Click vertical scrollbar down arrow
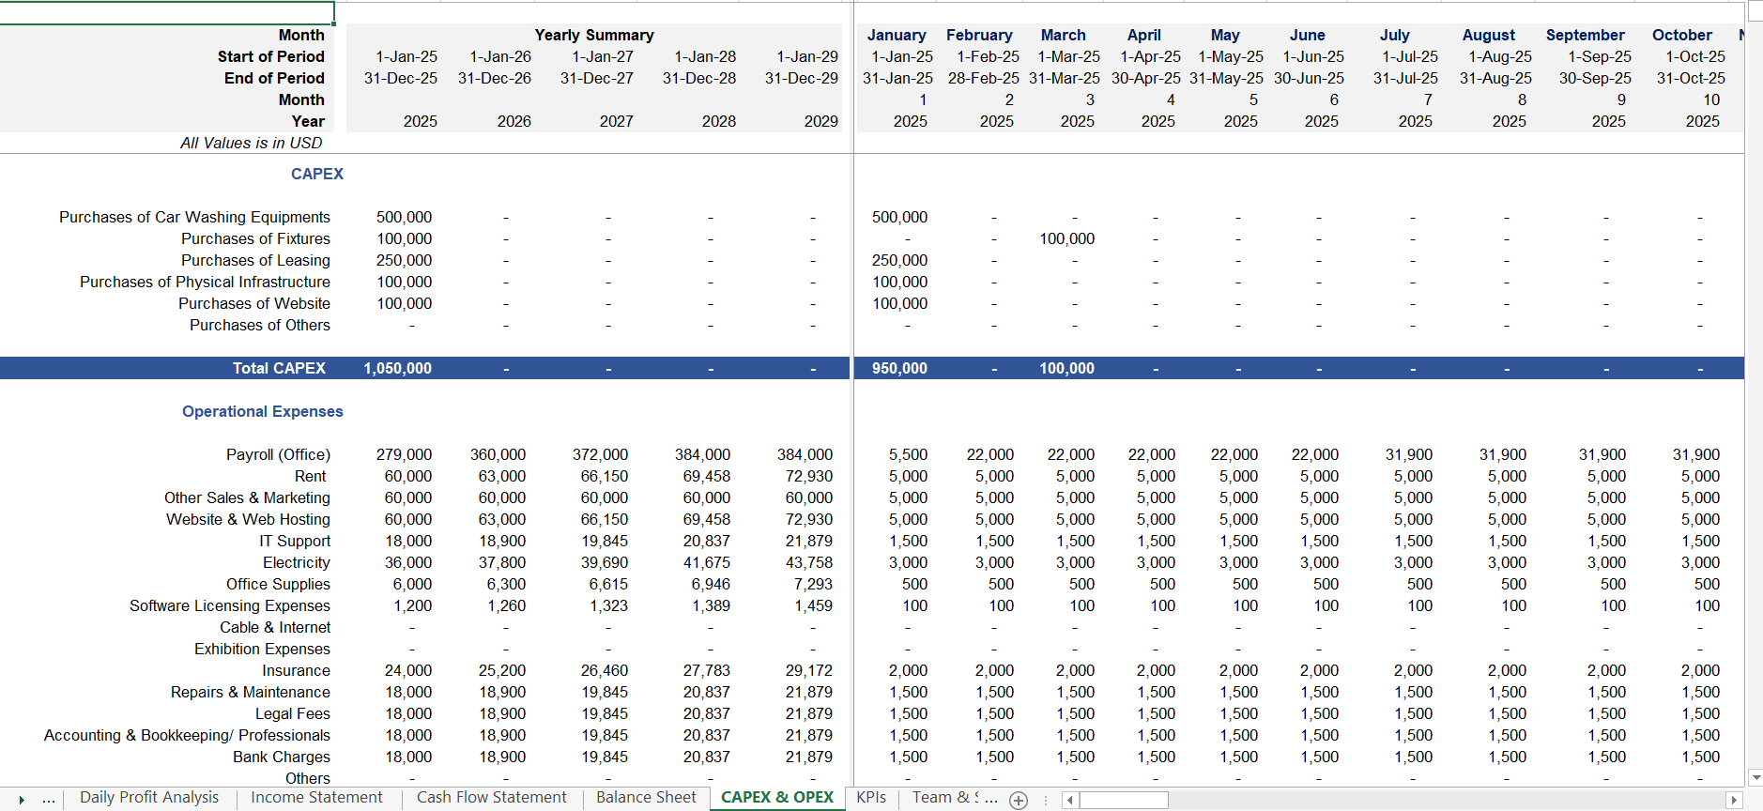The width and height of the screenshot is (1763, 811). pyautogui.click(x=1755, y=777)
